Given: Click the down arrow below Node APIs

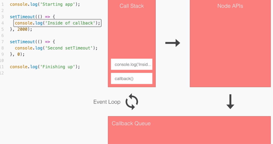Looking at the screenshot, I should (230, 101).
